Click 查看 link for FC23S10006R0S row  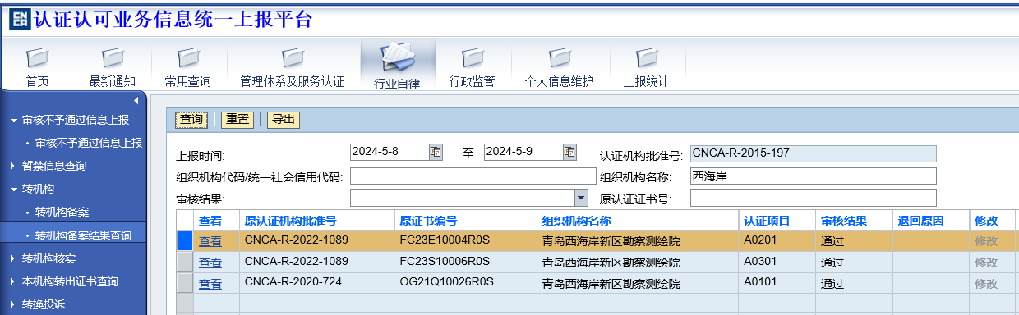click(x=210, y=262)
